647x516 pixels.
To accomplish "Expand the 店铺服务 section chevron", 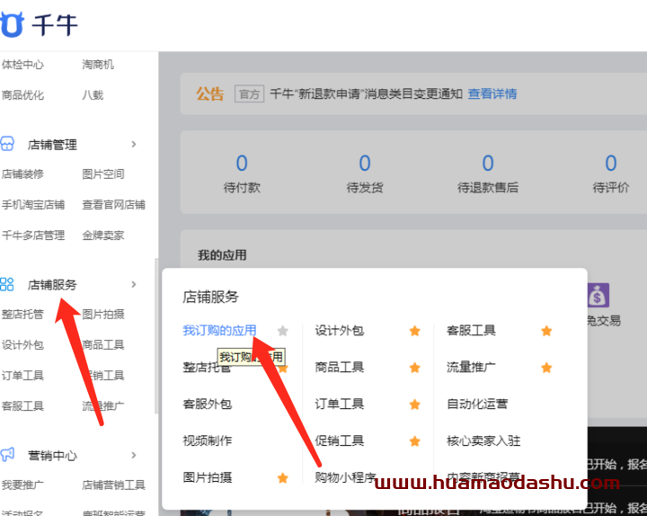I will [134, 284].
